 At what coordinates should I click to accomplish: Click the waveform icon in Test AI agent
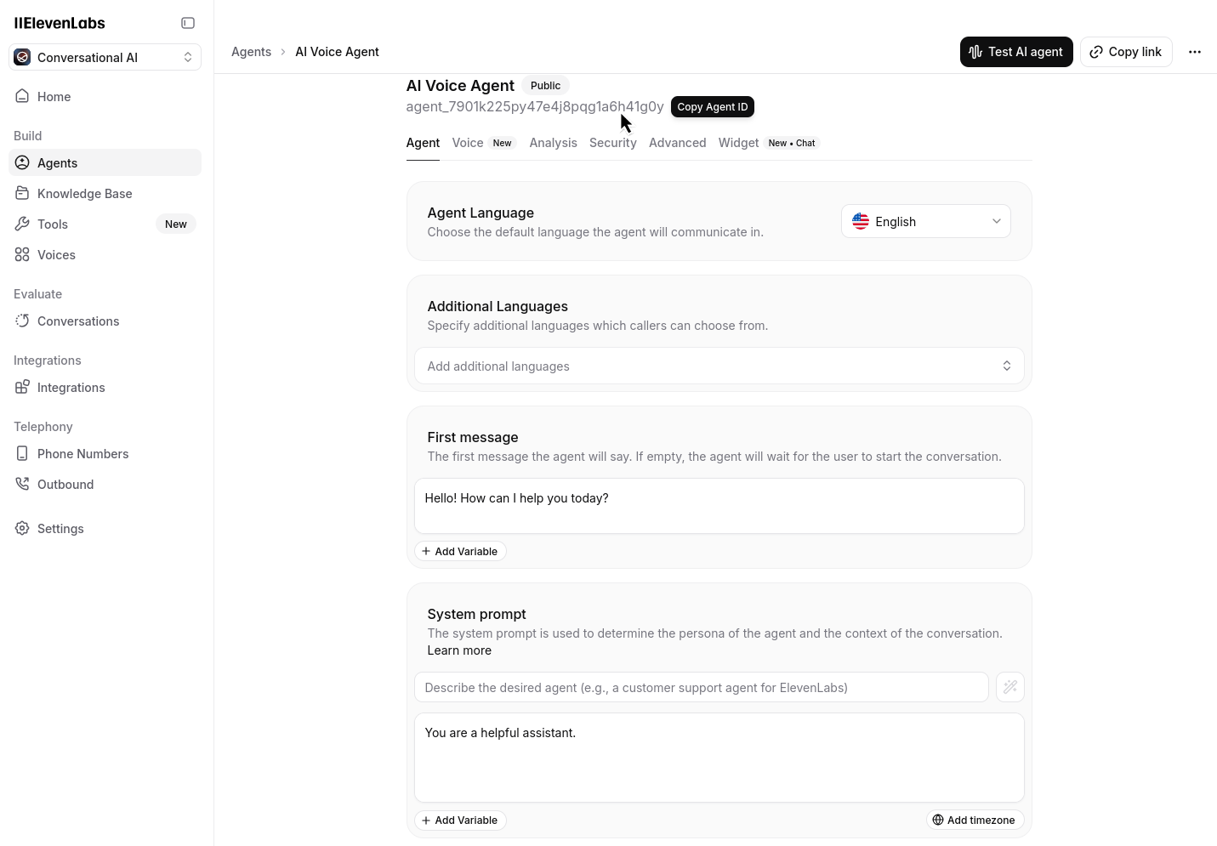976,52
